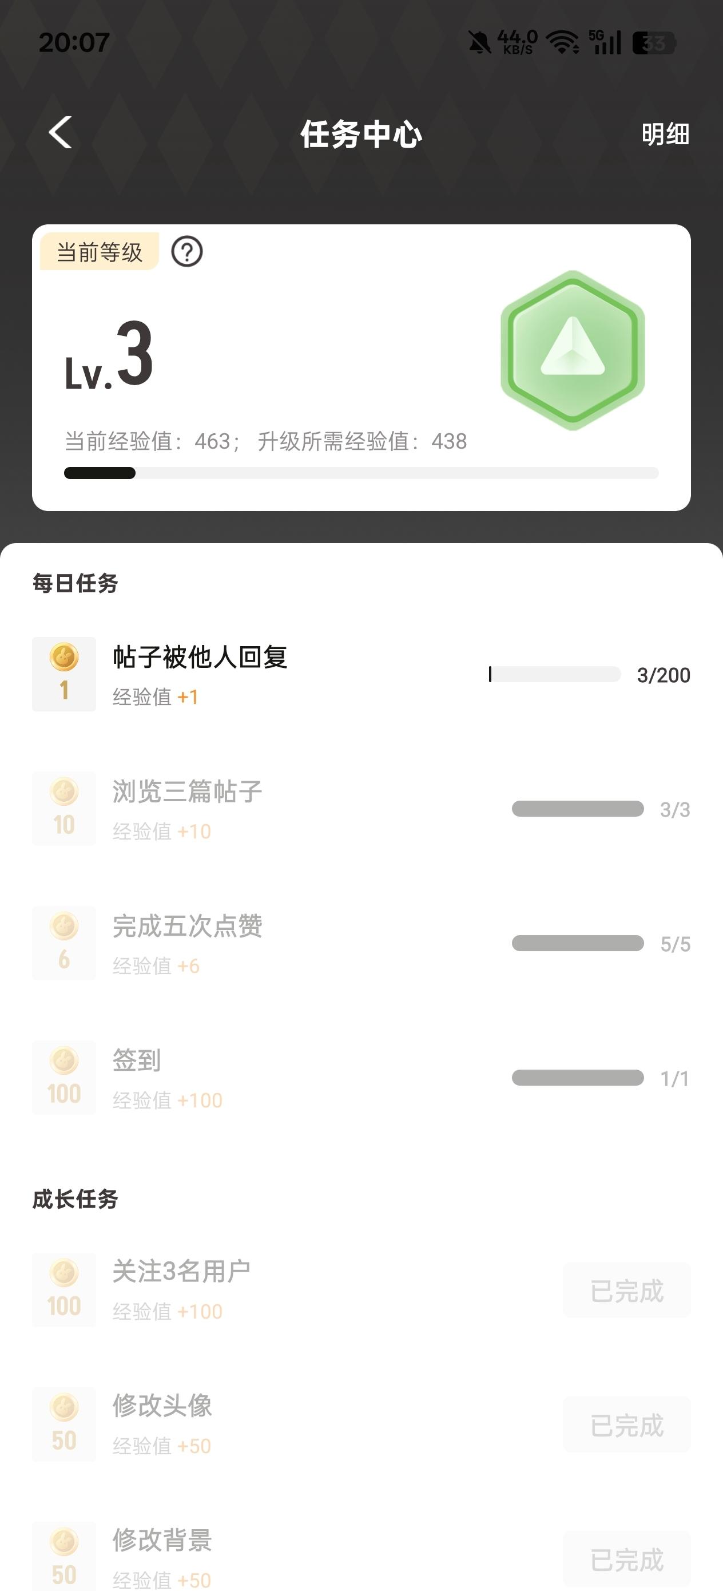Tap the coin icon for 帖子被他人回复
Screen dimensions: 723x1591
point(64,674)
